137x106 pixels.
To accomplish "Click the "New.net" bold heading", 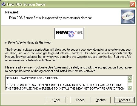I will tap(12, 12).
